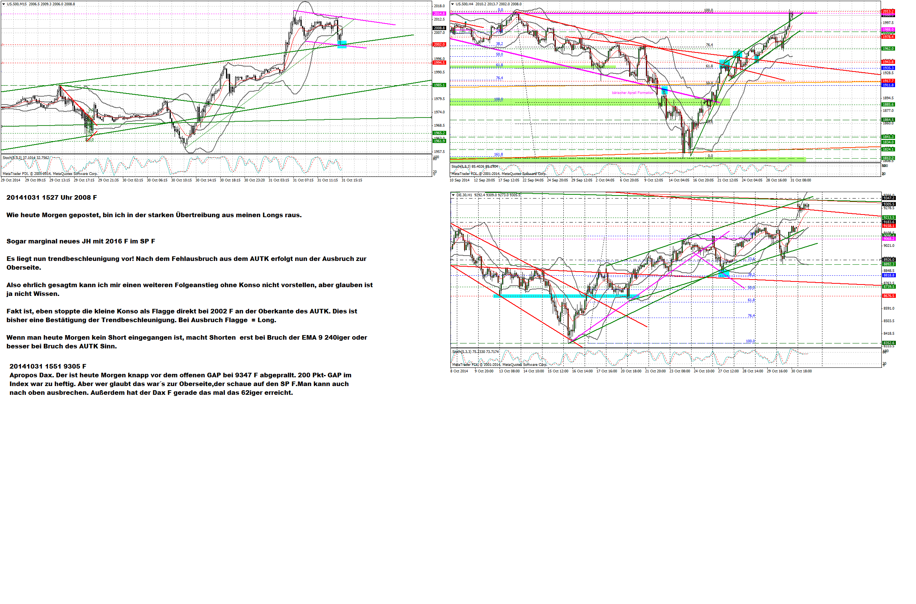Open the US.500,H4 chart dropdown triangle
This screenshot has width=916, height=604.
[453, 4]
